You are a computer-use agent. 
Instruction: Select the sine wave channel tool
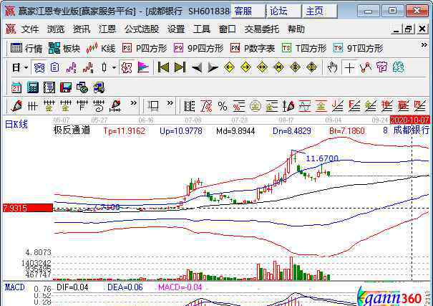tap(304, 106)
